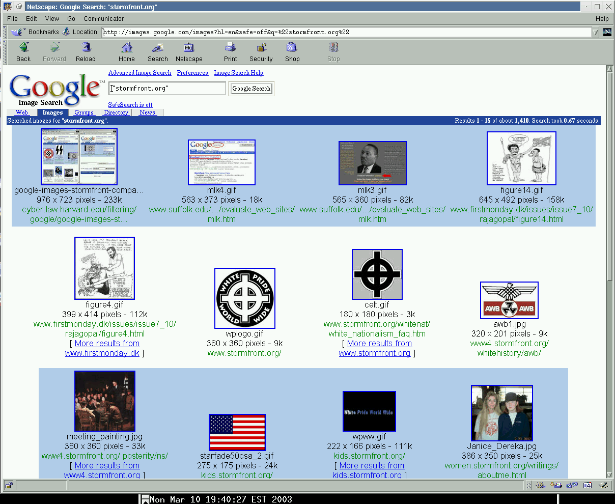
Task: Open the meeting_painting.jpg thumbnail
Action: coord(105,401)
